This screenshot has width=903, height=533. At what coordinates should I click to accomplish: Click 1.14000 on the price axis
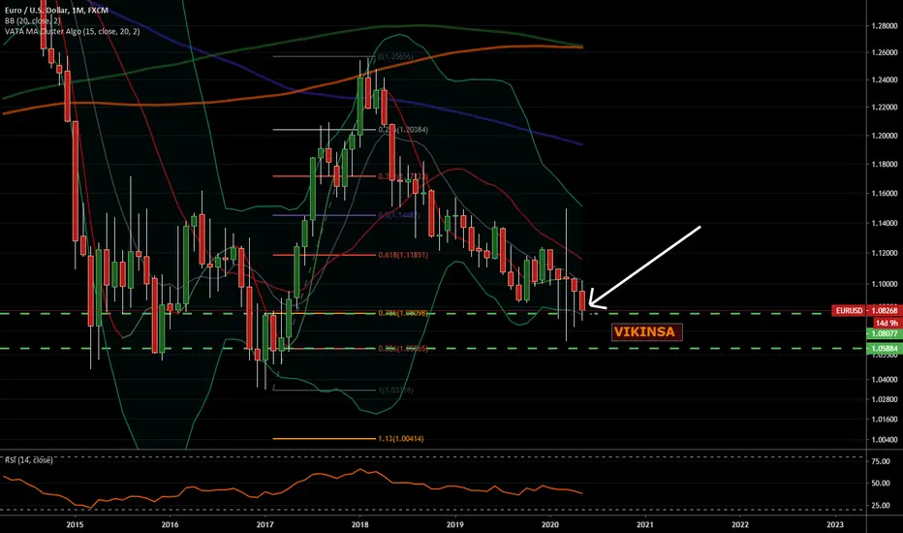point(885,223)
